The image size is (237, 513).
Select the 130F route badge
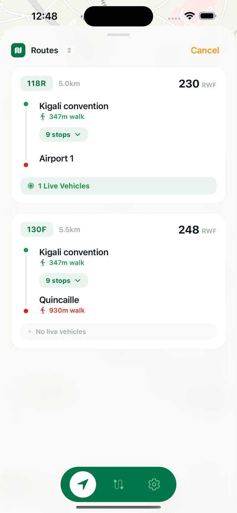pos(37,230)
